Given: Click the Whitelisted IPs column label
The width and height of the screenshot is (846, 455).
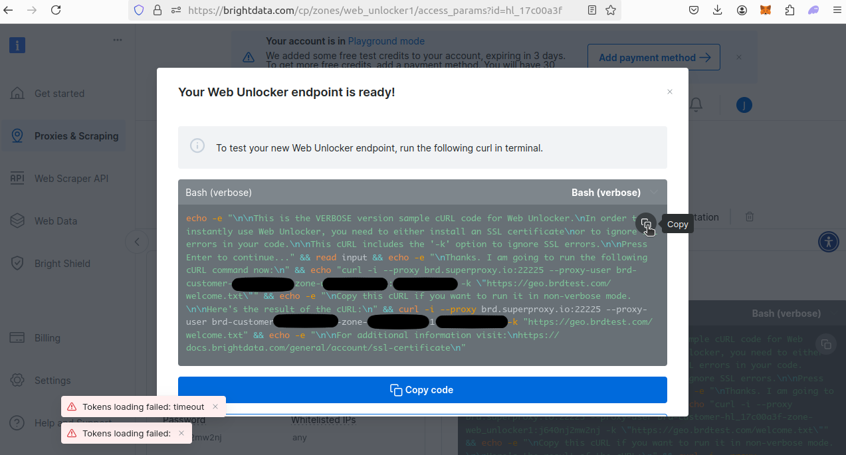Looking at the screenshot, I should (x=324, y=420).
